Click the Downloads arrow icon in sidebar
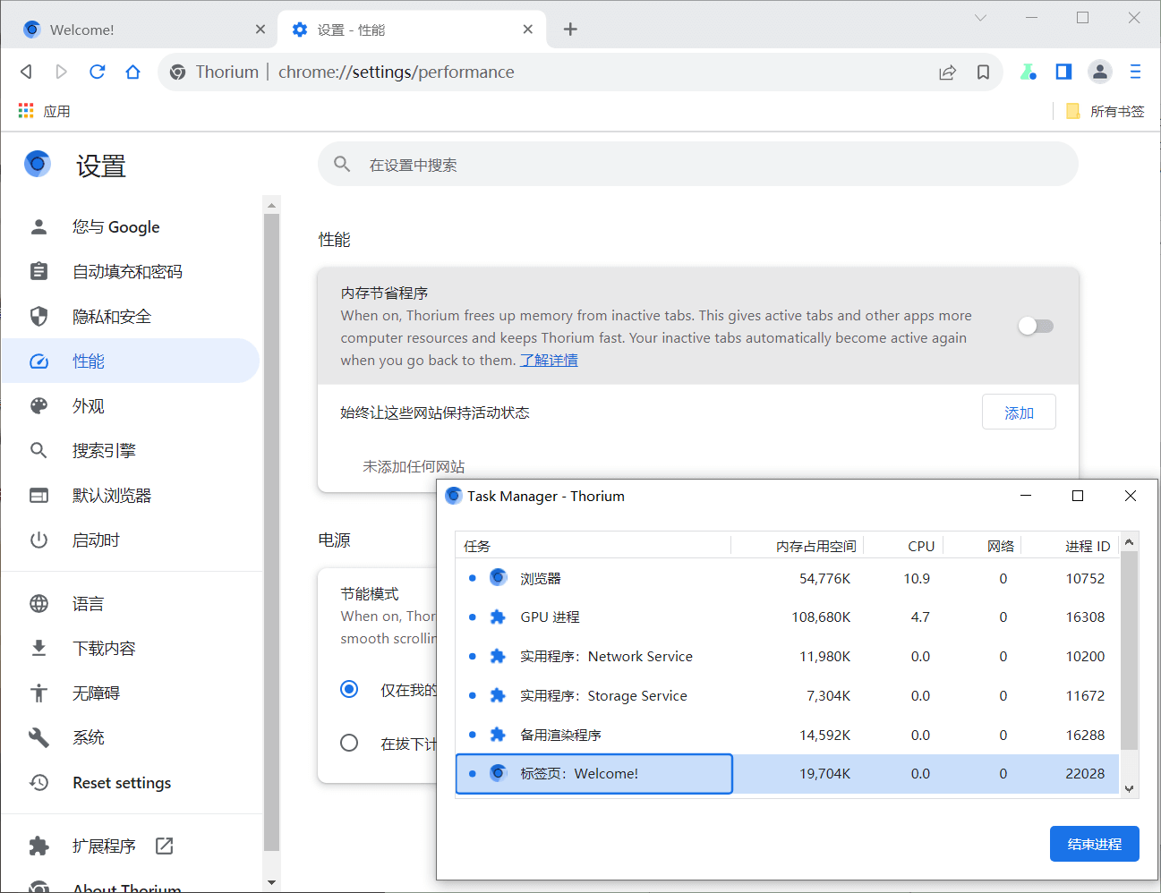Screen dimensions: 1161x893 point(38,648)
